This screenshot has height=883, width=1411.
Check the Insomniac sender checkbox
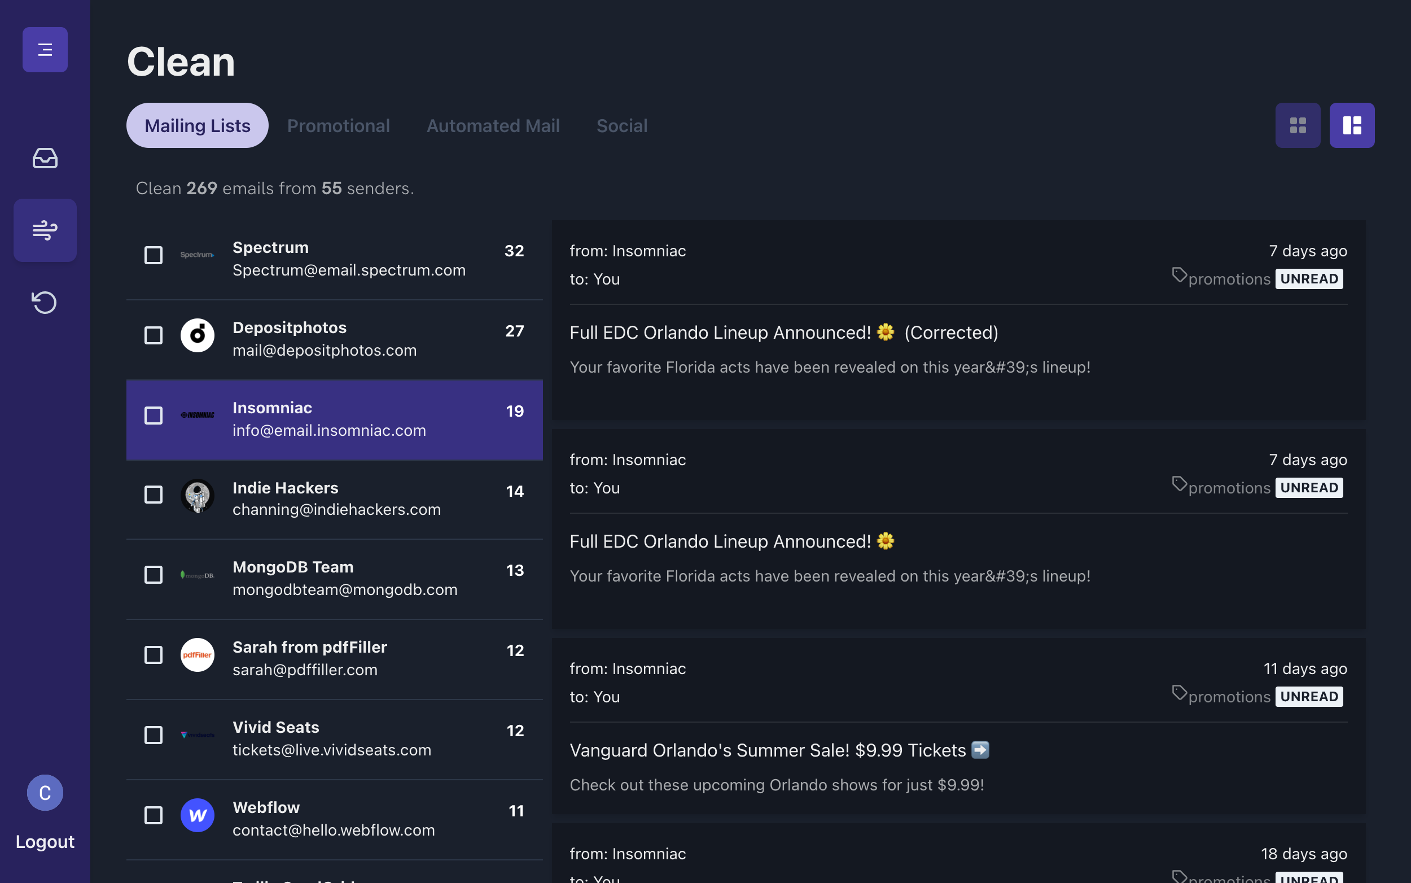(154, 415)
